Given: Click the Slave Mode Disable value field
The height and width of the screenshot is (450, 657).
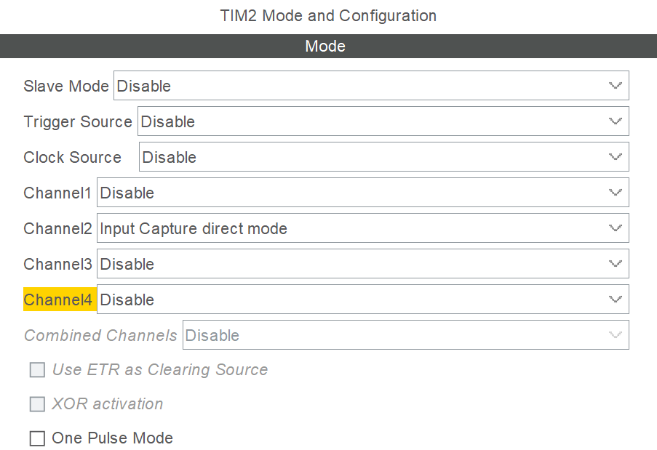Looking at the screenshot, I should [x=371, y=86].
